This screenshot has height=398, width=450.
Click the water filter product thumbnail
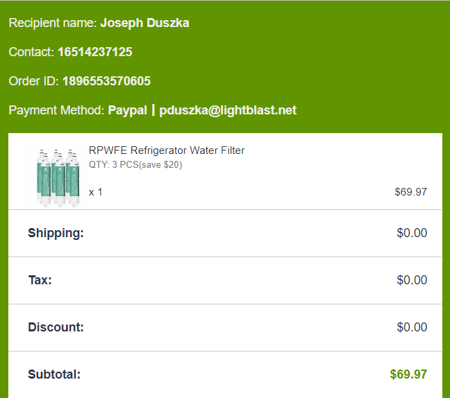(55, 176)
